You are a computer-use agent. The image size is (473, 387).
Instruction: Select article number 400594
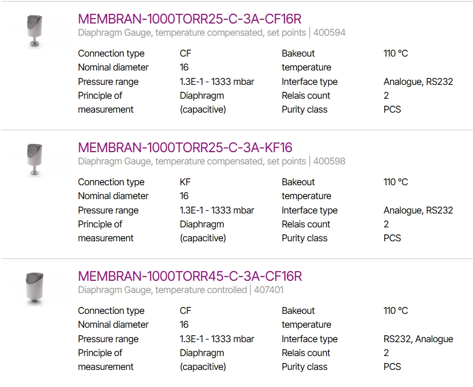(329, 33)
